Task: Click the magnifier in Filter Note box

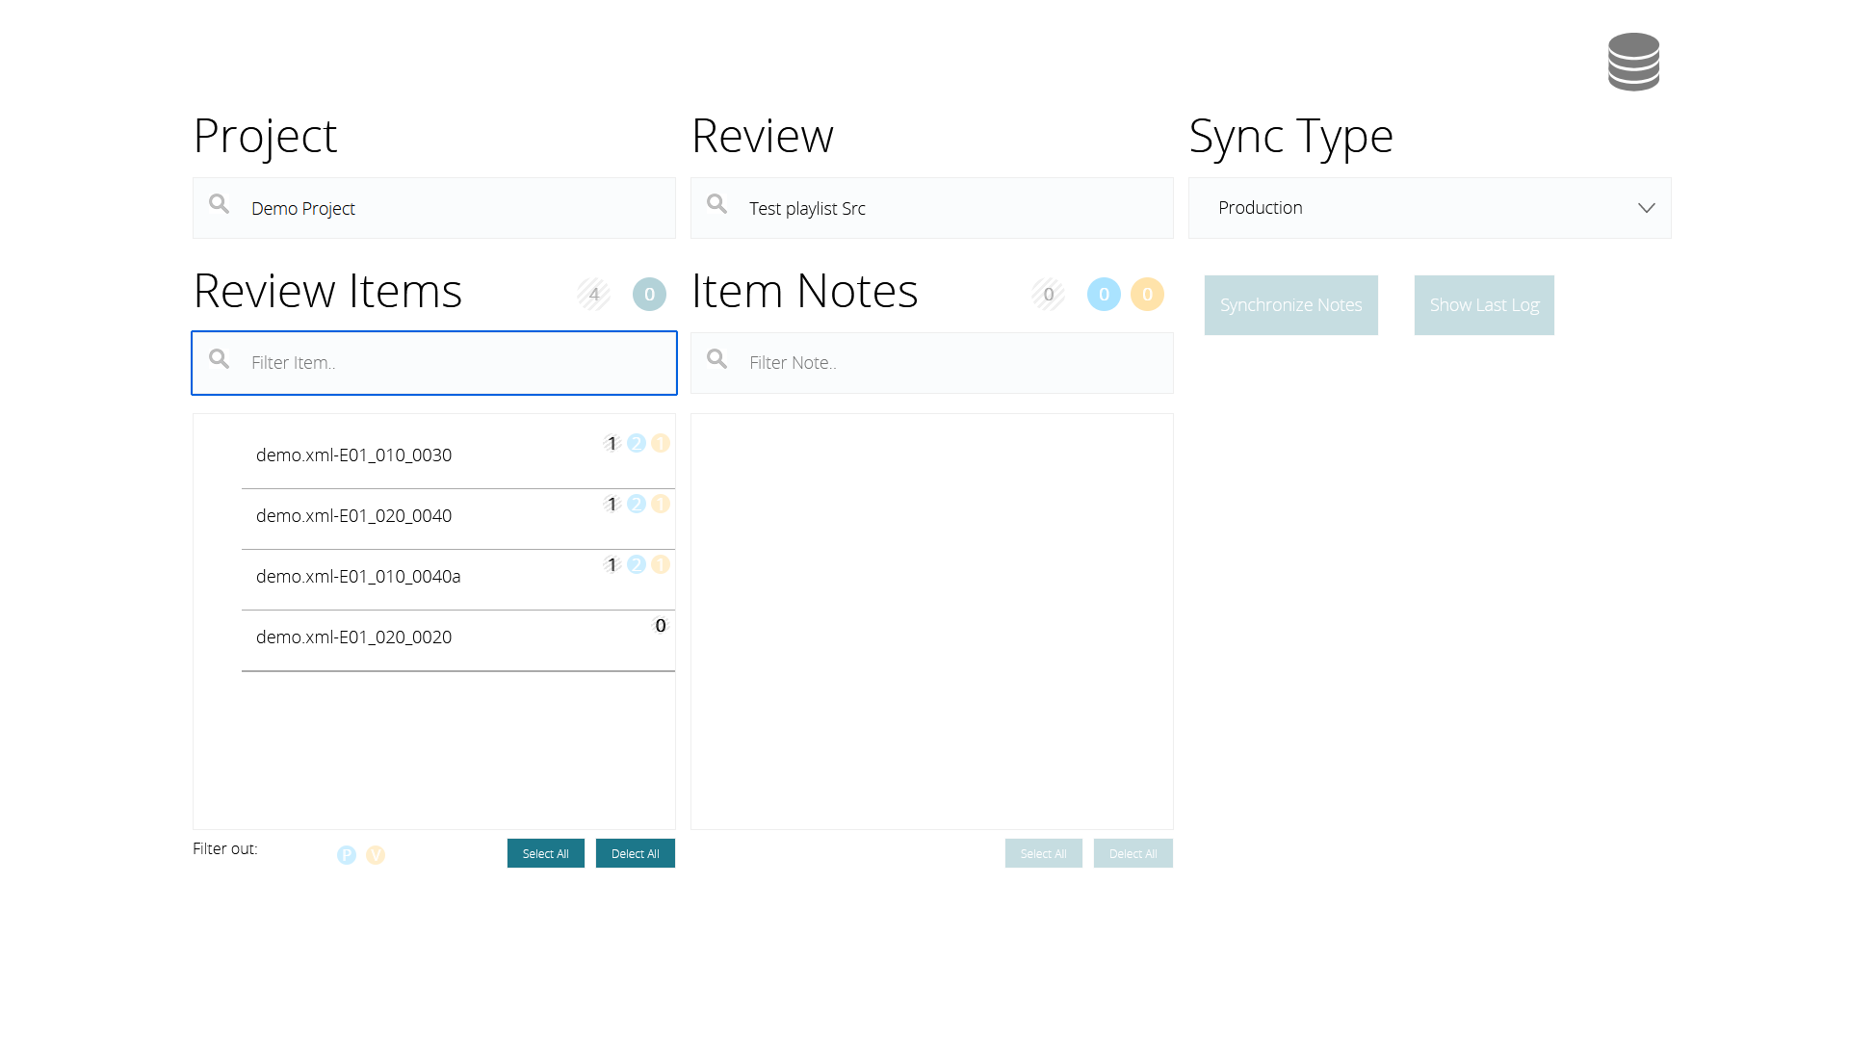Action: [717, 359]
